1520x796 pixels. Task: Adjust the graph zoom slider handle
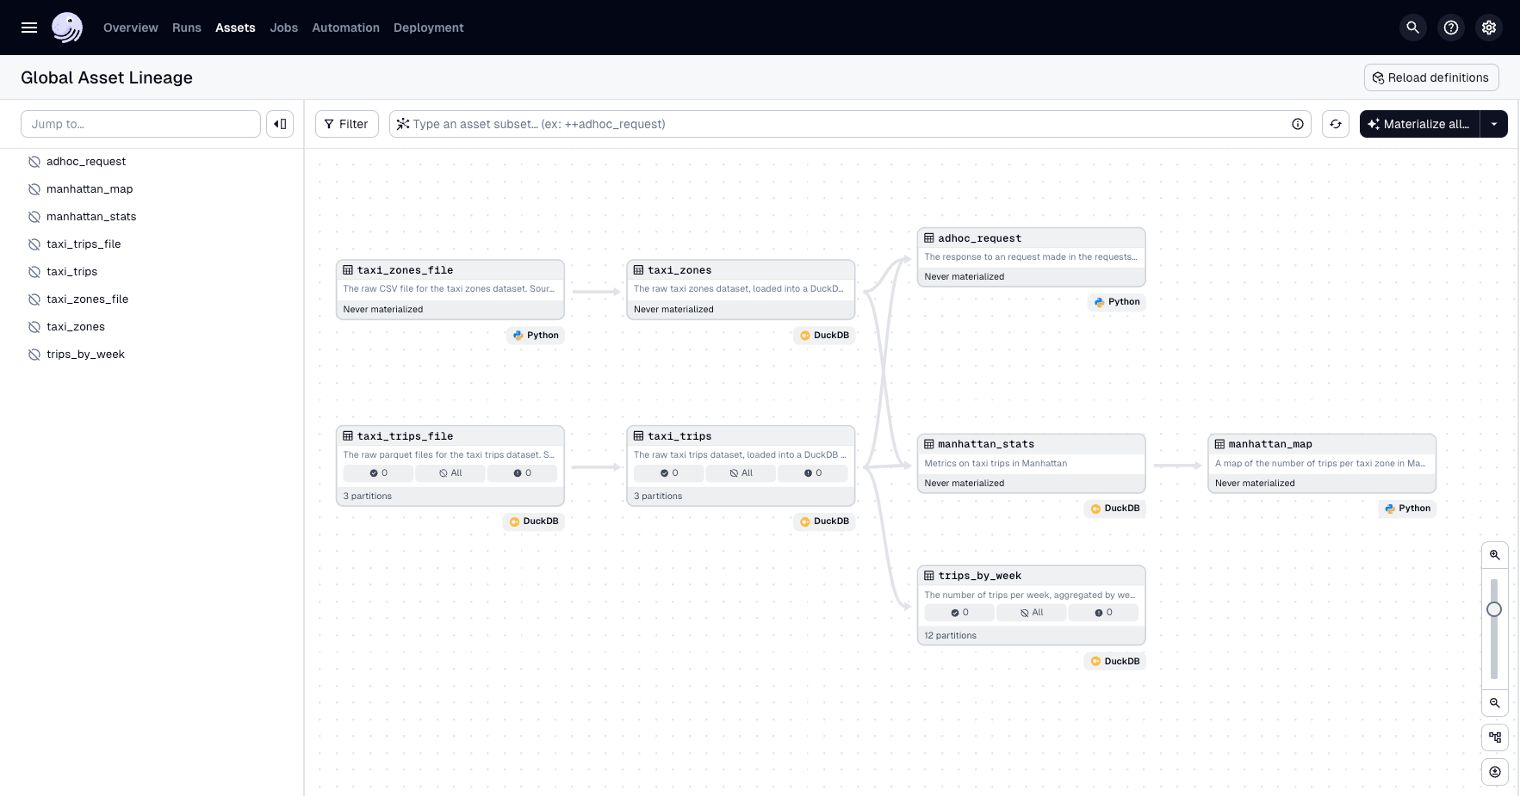pyautogui.click(x=1494, y=609)
